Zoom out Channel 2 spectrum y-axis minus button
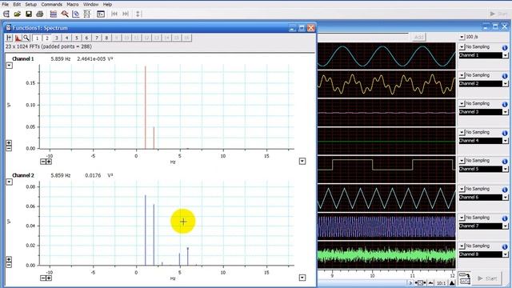Image resolution: width=512 pixels, height=288 pixels. coord(9,265)
